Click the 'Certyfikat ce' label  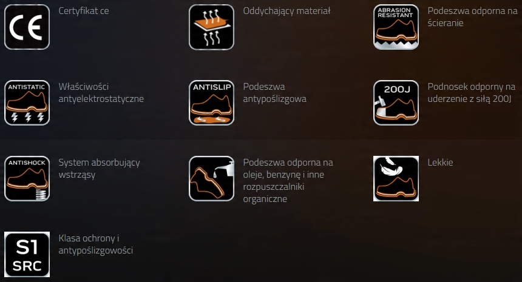(x=84, y=11)
